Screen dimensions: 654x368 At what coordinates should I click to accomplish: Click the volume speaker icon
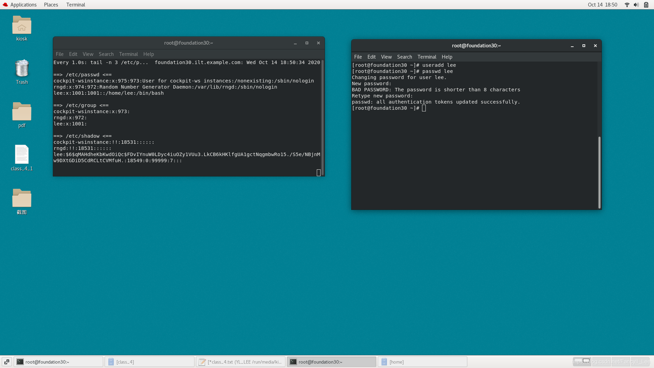[636, 5]
